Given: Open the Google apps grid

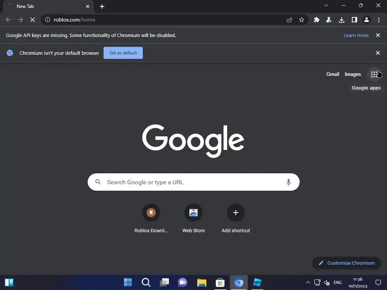Looking at the screenshot, I should click(374, 74).
